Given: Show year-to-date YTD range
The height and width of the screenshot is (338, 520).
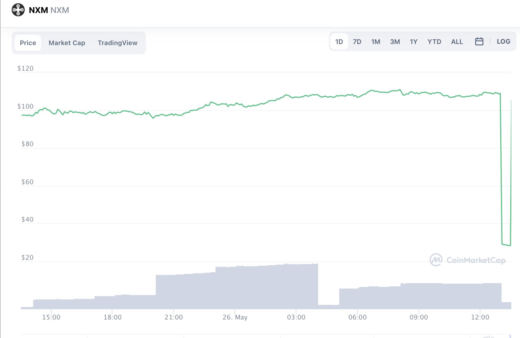Looking at the screenshot, I should tap(434, 42).
